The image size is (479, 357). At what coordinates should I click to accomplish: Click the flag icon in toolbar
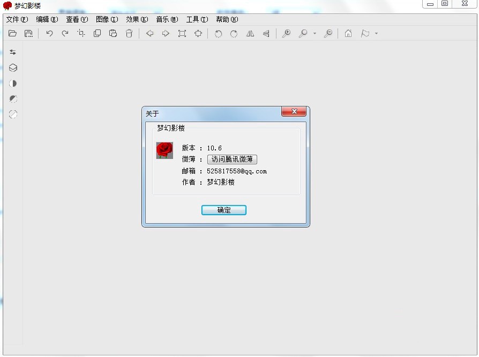(x=365, y=33)
